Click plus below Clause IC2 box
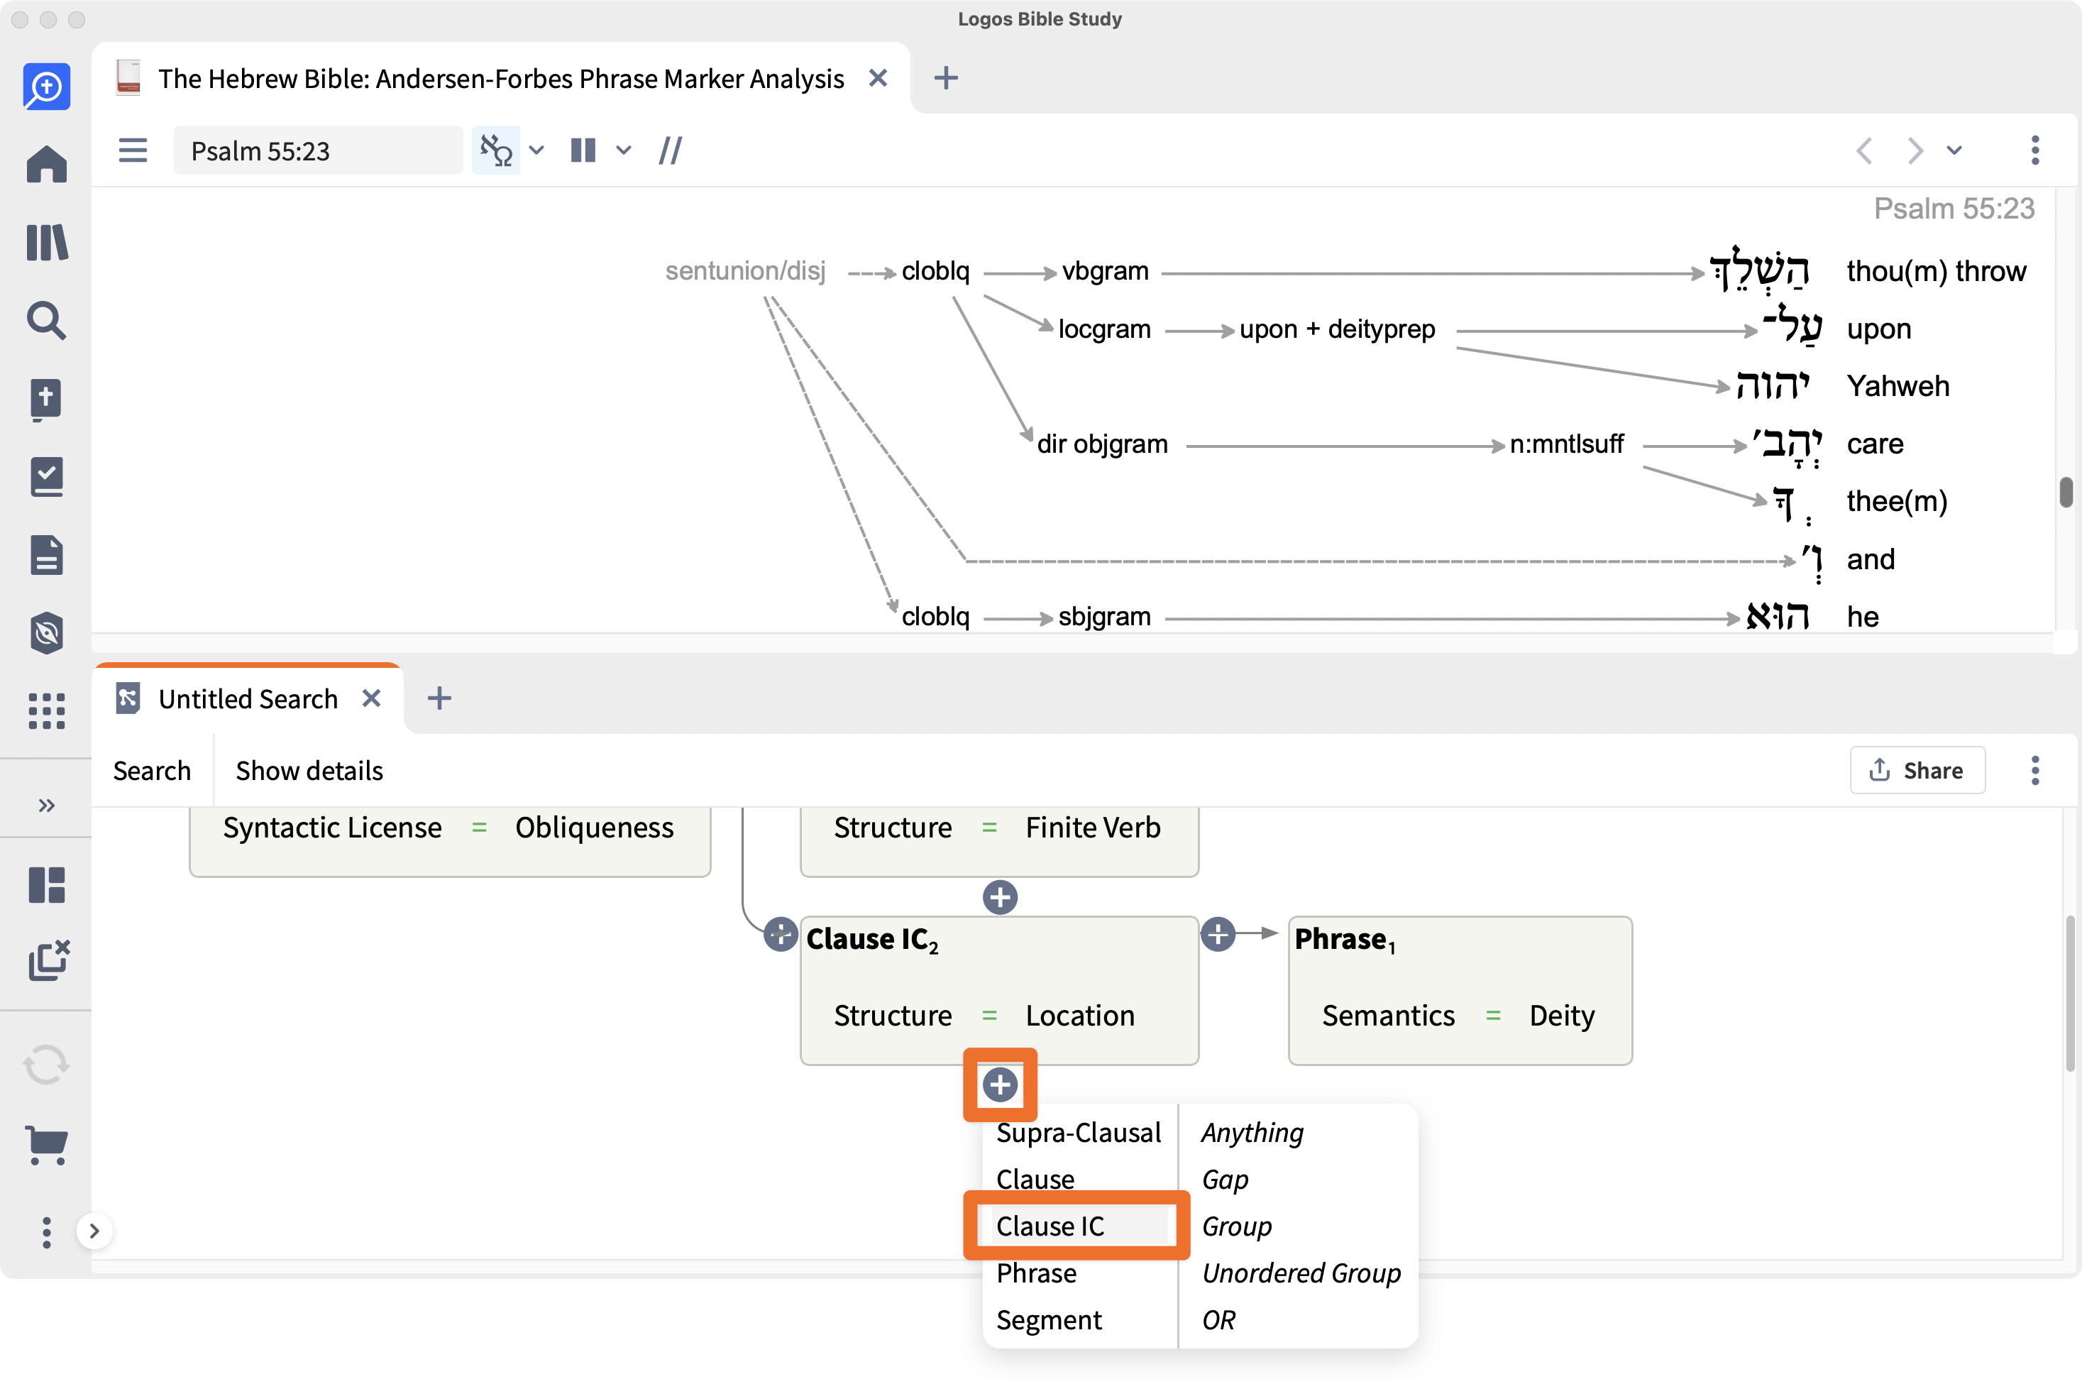Image resolution: width=2082 pixels, height=1384 pixels. point(1000,1084)
